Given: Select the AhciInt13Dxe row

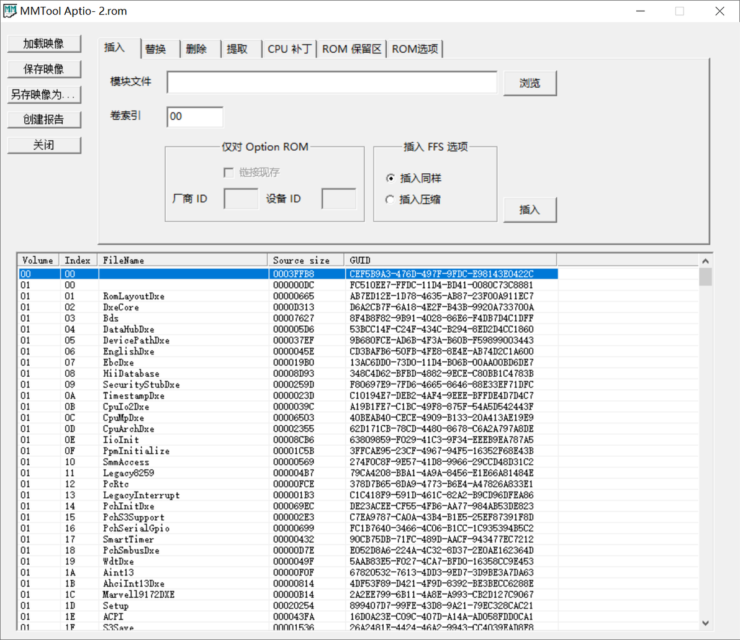Looking at the screenshot, I should click(288, 584).
